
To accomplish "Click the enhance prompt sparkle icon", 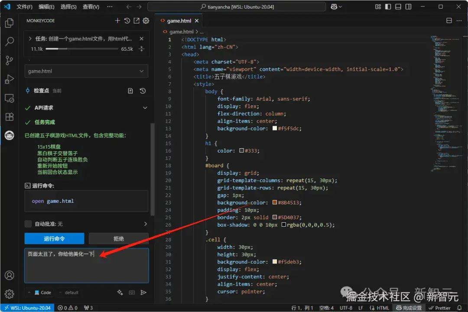I will coord(120,292).
